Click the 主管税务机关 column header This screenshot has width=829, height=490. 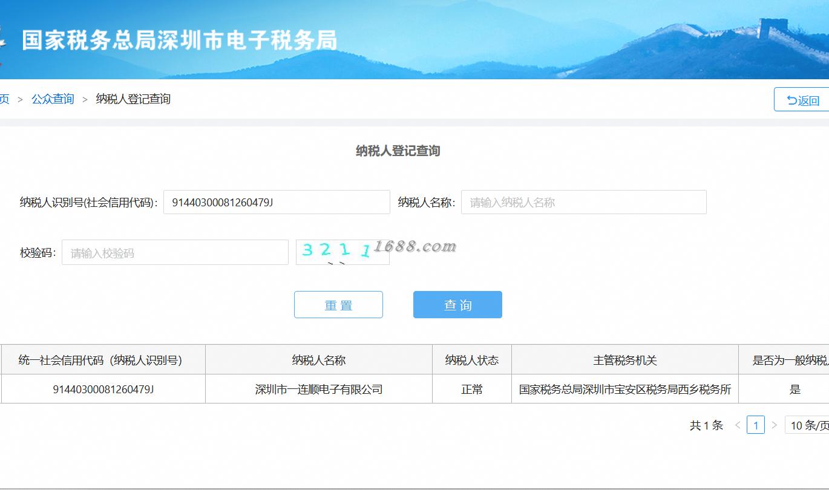tap(625, 360)
